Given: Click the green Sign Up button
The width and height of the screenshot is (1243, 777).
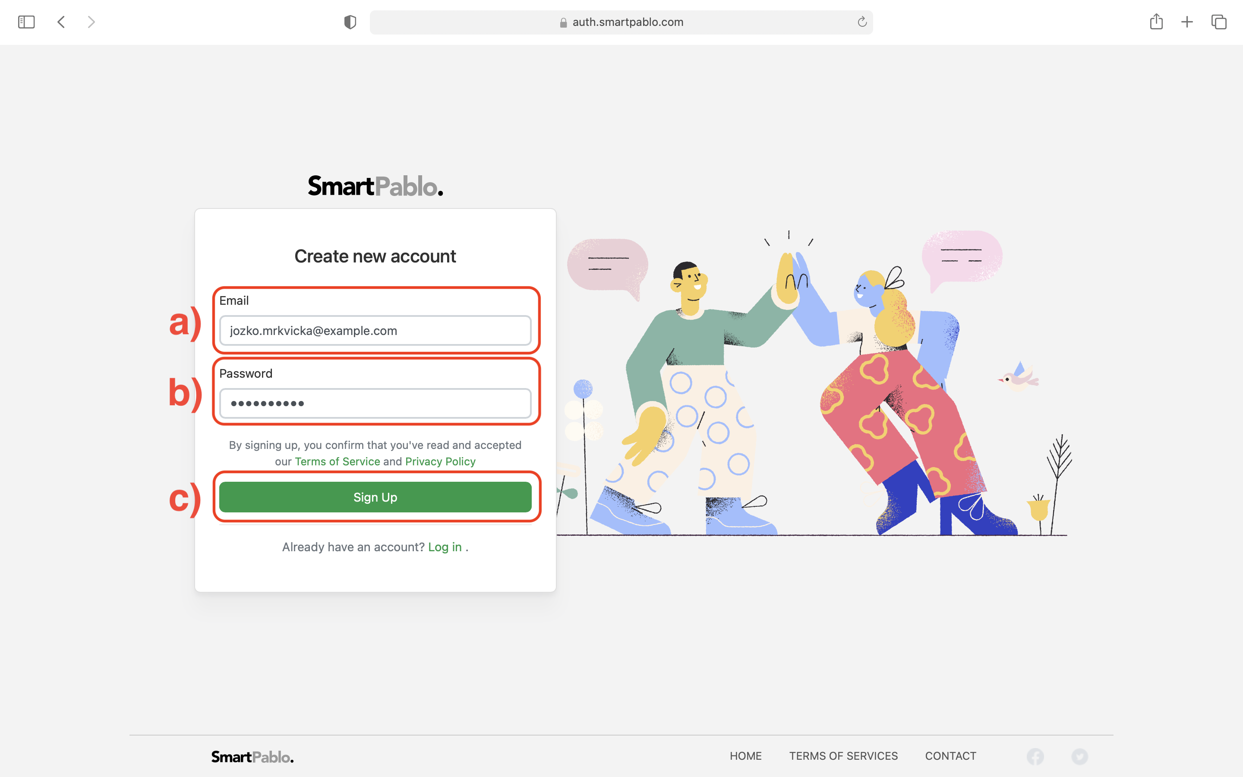Looking at the screenshot, I should point(375,497).
